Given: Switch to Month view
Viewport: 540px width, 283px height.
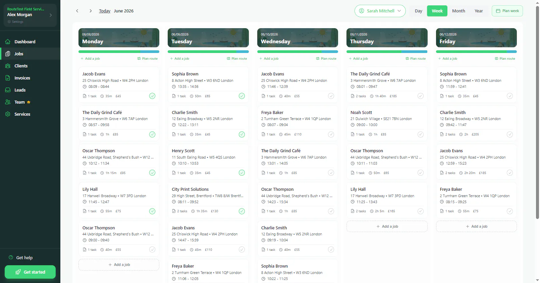Looking at the screenshot, I should [x=458, y=11].
